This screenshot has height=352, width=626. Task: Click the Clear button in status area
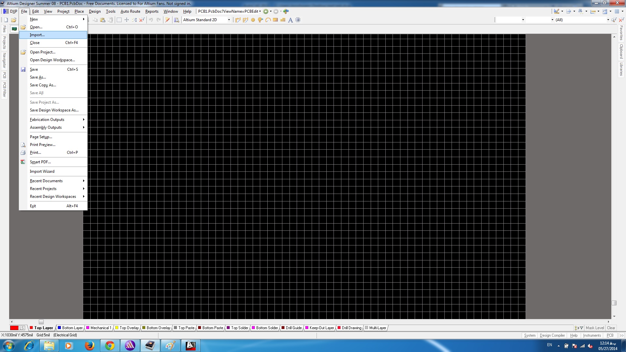tap(611, 328)
